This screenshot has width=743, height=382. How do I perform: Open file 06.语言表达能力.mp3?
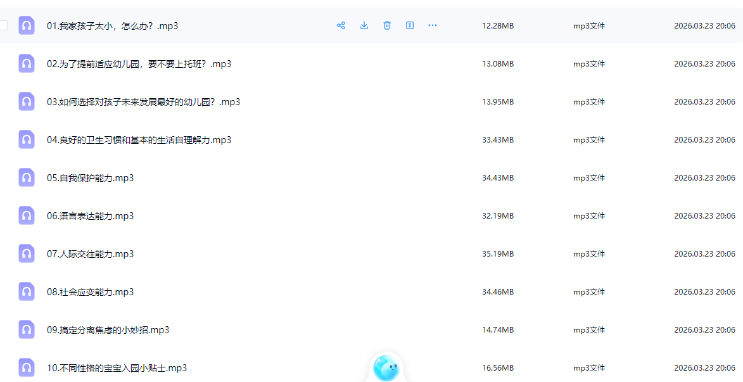coord(90,216)
